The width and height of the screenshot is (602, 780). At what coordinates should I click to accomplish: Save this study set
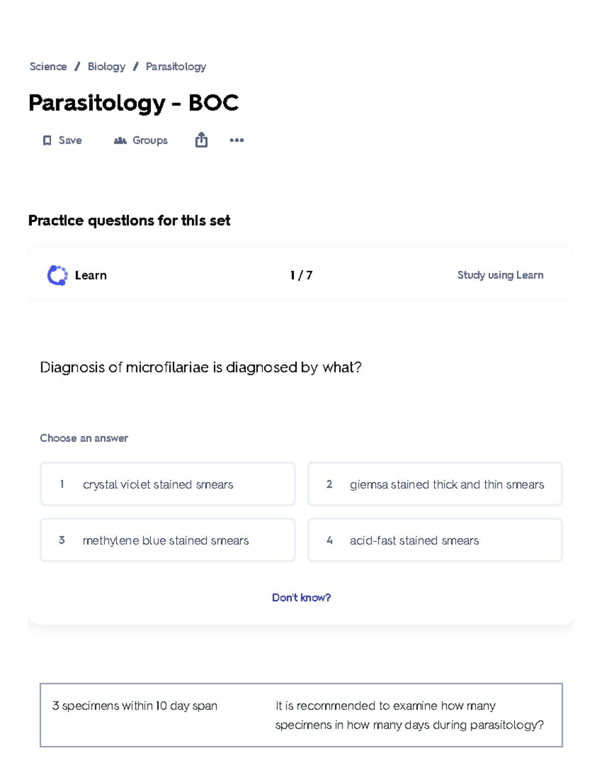(x=62, y=140)
